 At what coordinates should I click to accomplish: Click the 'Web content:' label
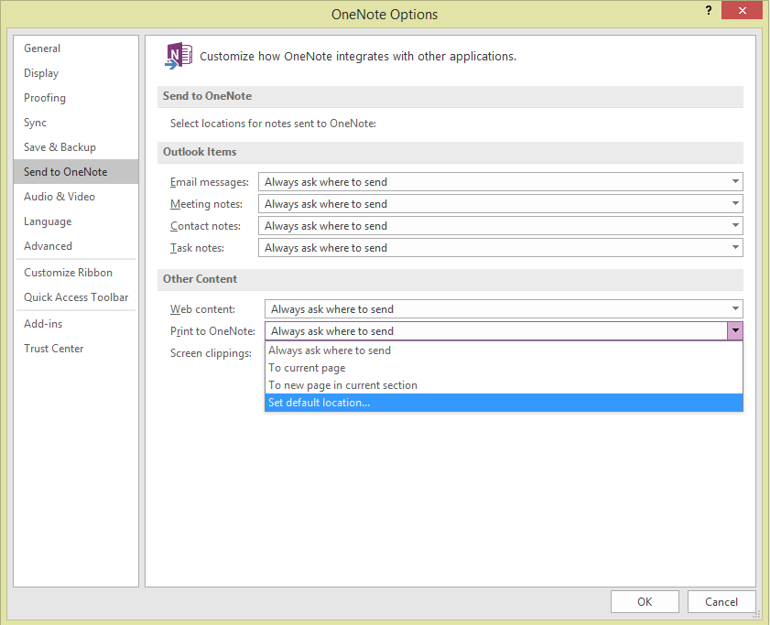(203, 309)
